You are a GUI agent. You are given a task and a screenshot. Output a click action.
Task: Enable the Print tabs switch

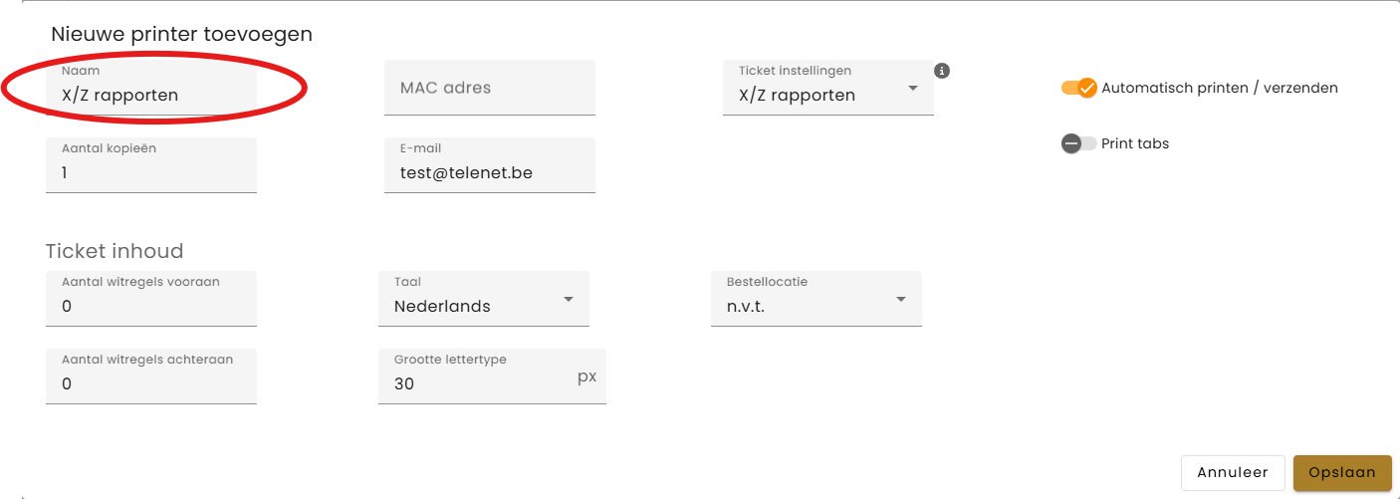[1079, 143]
